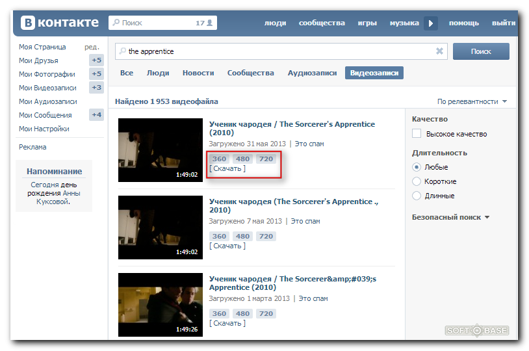This screenshot has width=529, height=351.
Task: Choose 480 quality for 7 мая video
Action: pyautogui.click(x=242, y=236)
